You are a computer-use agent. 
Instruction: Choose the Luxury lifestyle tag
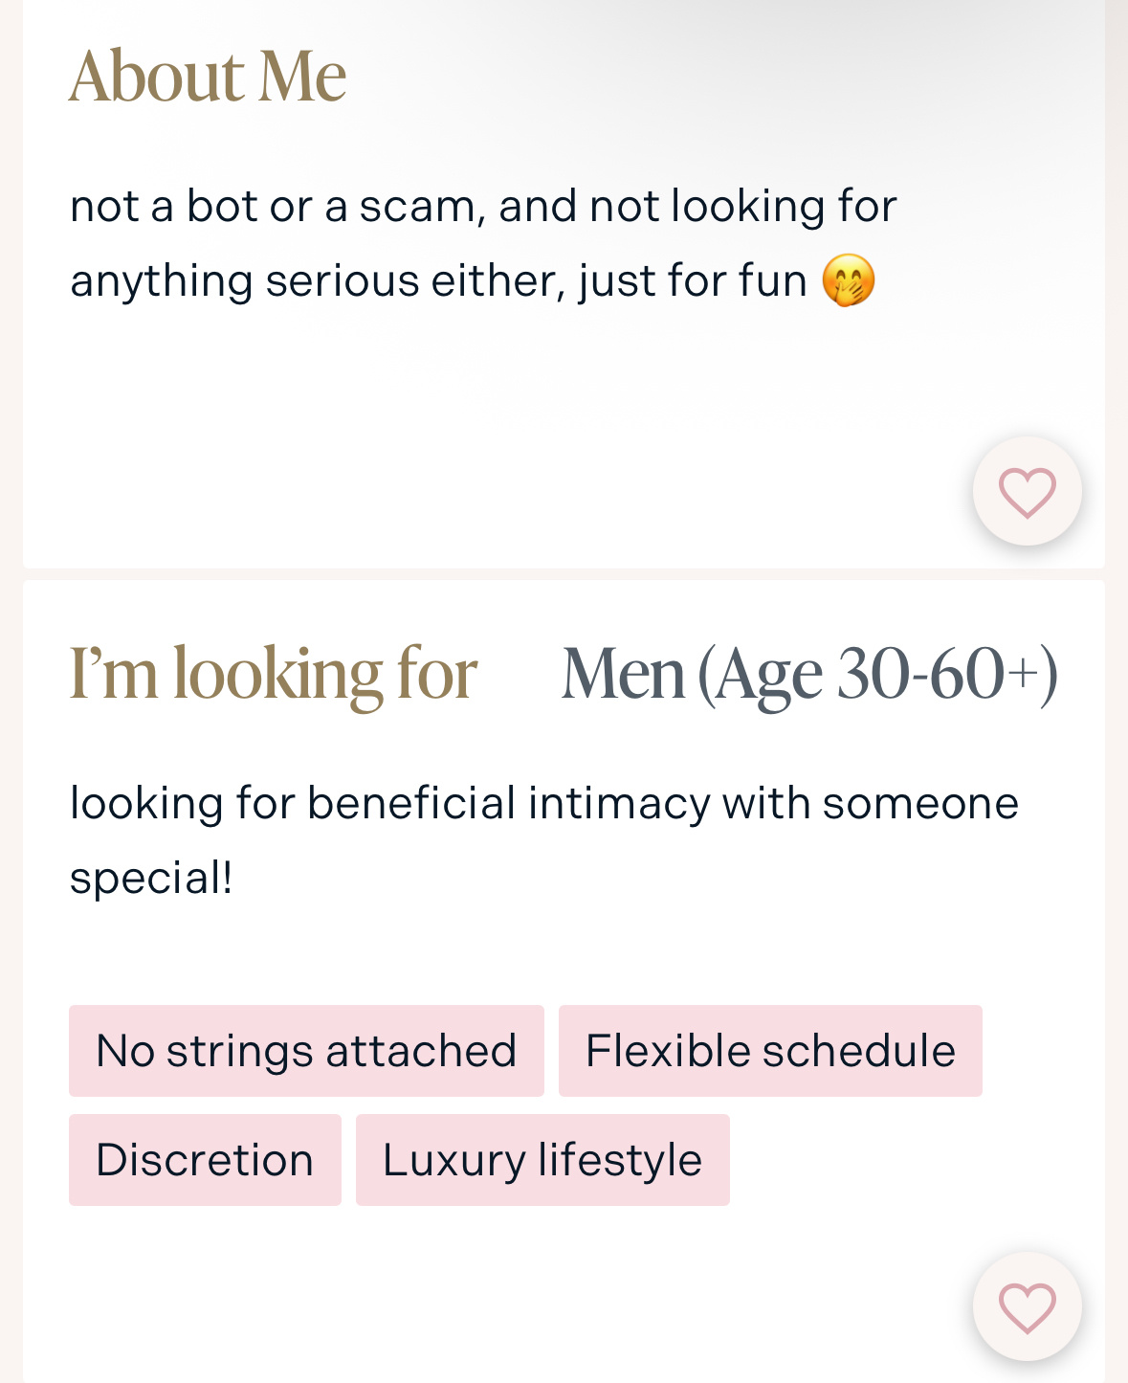(542, 1160)
